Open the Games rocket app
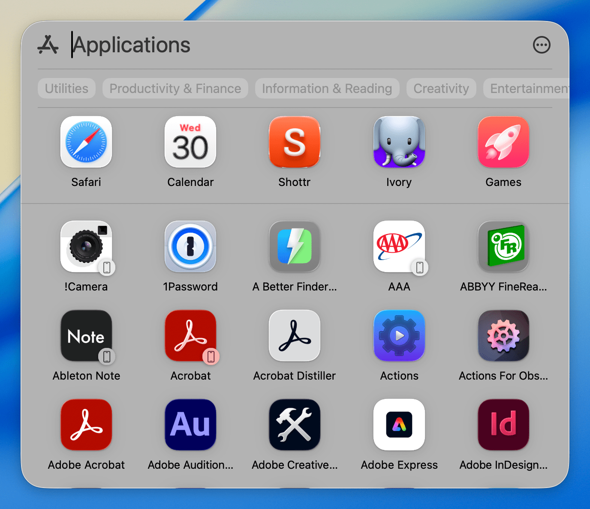The width and height of the screenshot is (590, 509). coord(503,142)
